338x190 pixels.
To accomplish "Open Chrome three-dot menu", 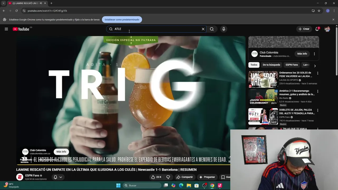I will [334, 11].
